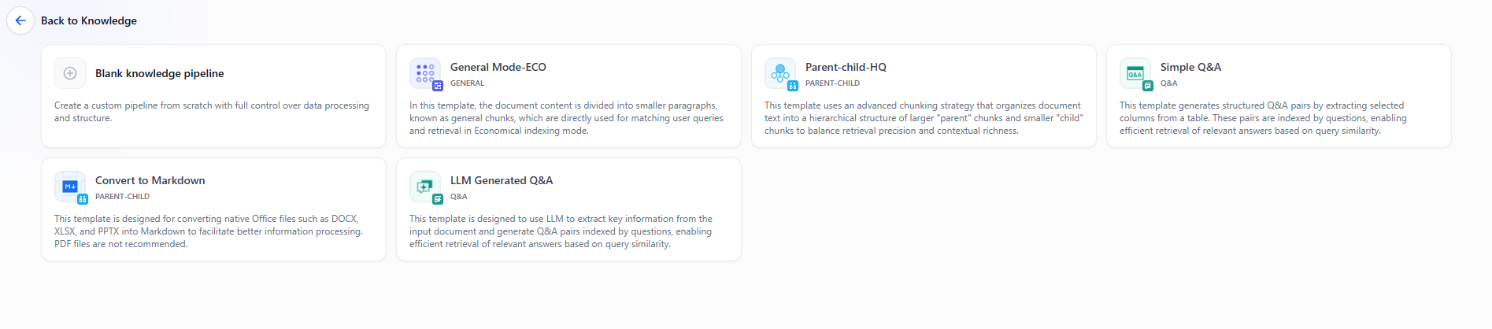Click the plus icon for blank pipeline
Viewport: 1492px width, 329px height.
pyautogui.click(x=70, y=73)
